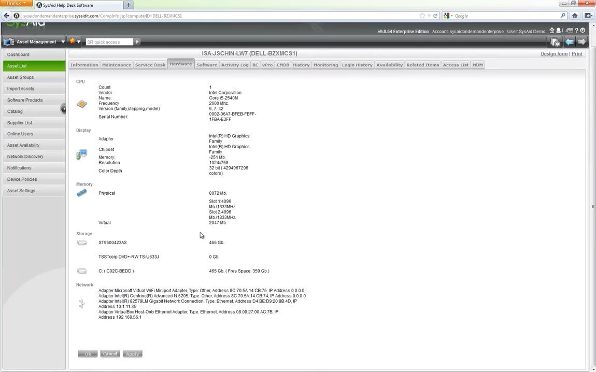Image resolution: width=596 pixels, height=372 pixels.
Task: Open Import Assets in the sidebar
Action: (x=34, y=89)
